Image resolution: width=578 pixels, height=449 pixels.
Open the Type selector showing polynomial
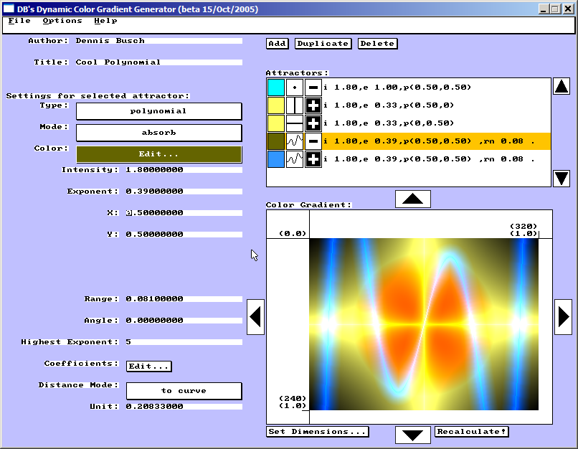point(159,111)
